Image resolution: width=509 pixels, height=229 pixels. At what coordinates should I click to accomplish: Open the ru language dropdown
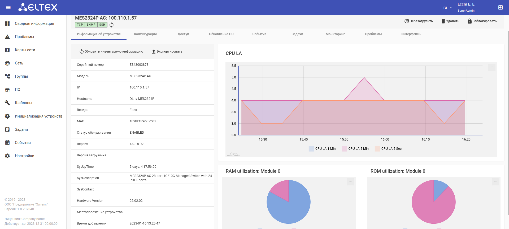click(447, 7)
